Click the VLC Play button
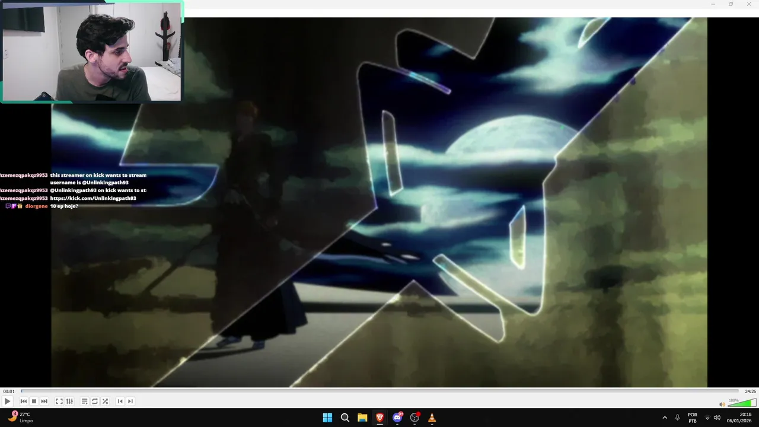 point(7,401)
